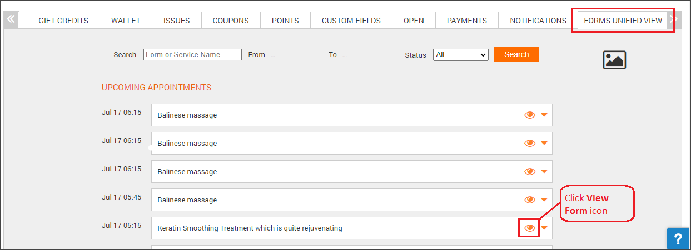
Task: Select the Points tab
Action: tap(285, 21)
